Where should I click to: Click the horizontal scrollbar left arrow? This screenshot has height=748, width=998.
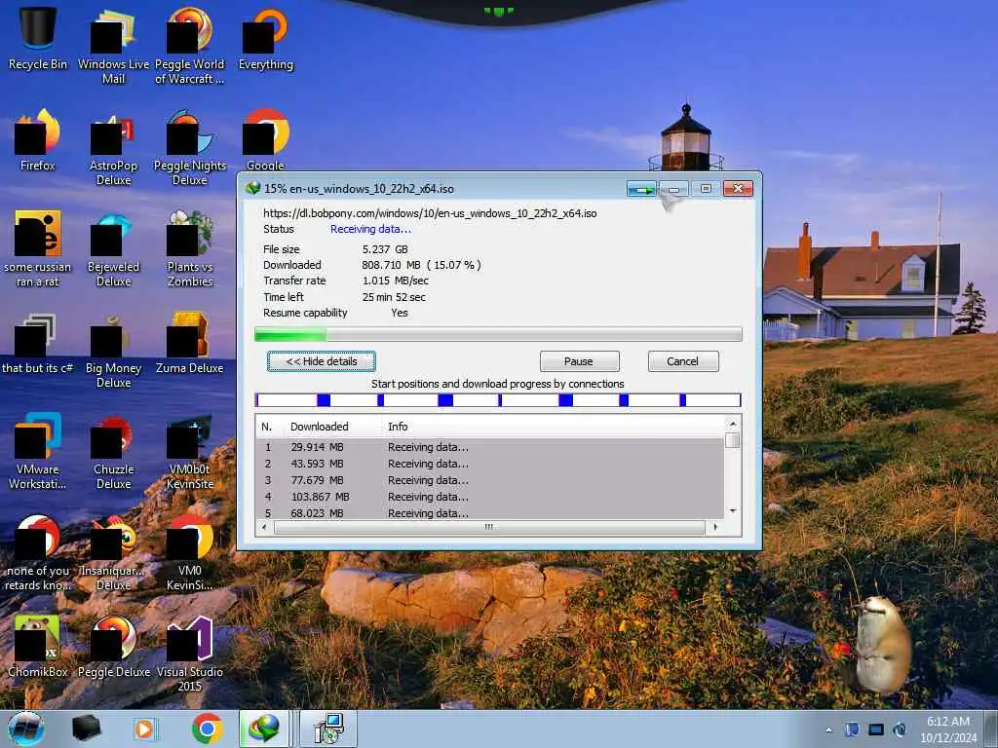point(265,527)
